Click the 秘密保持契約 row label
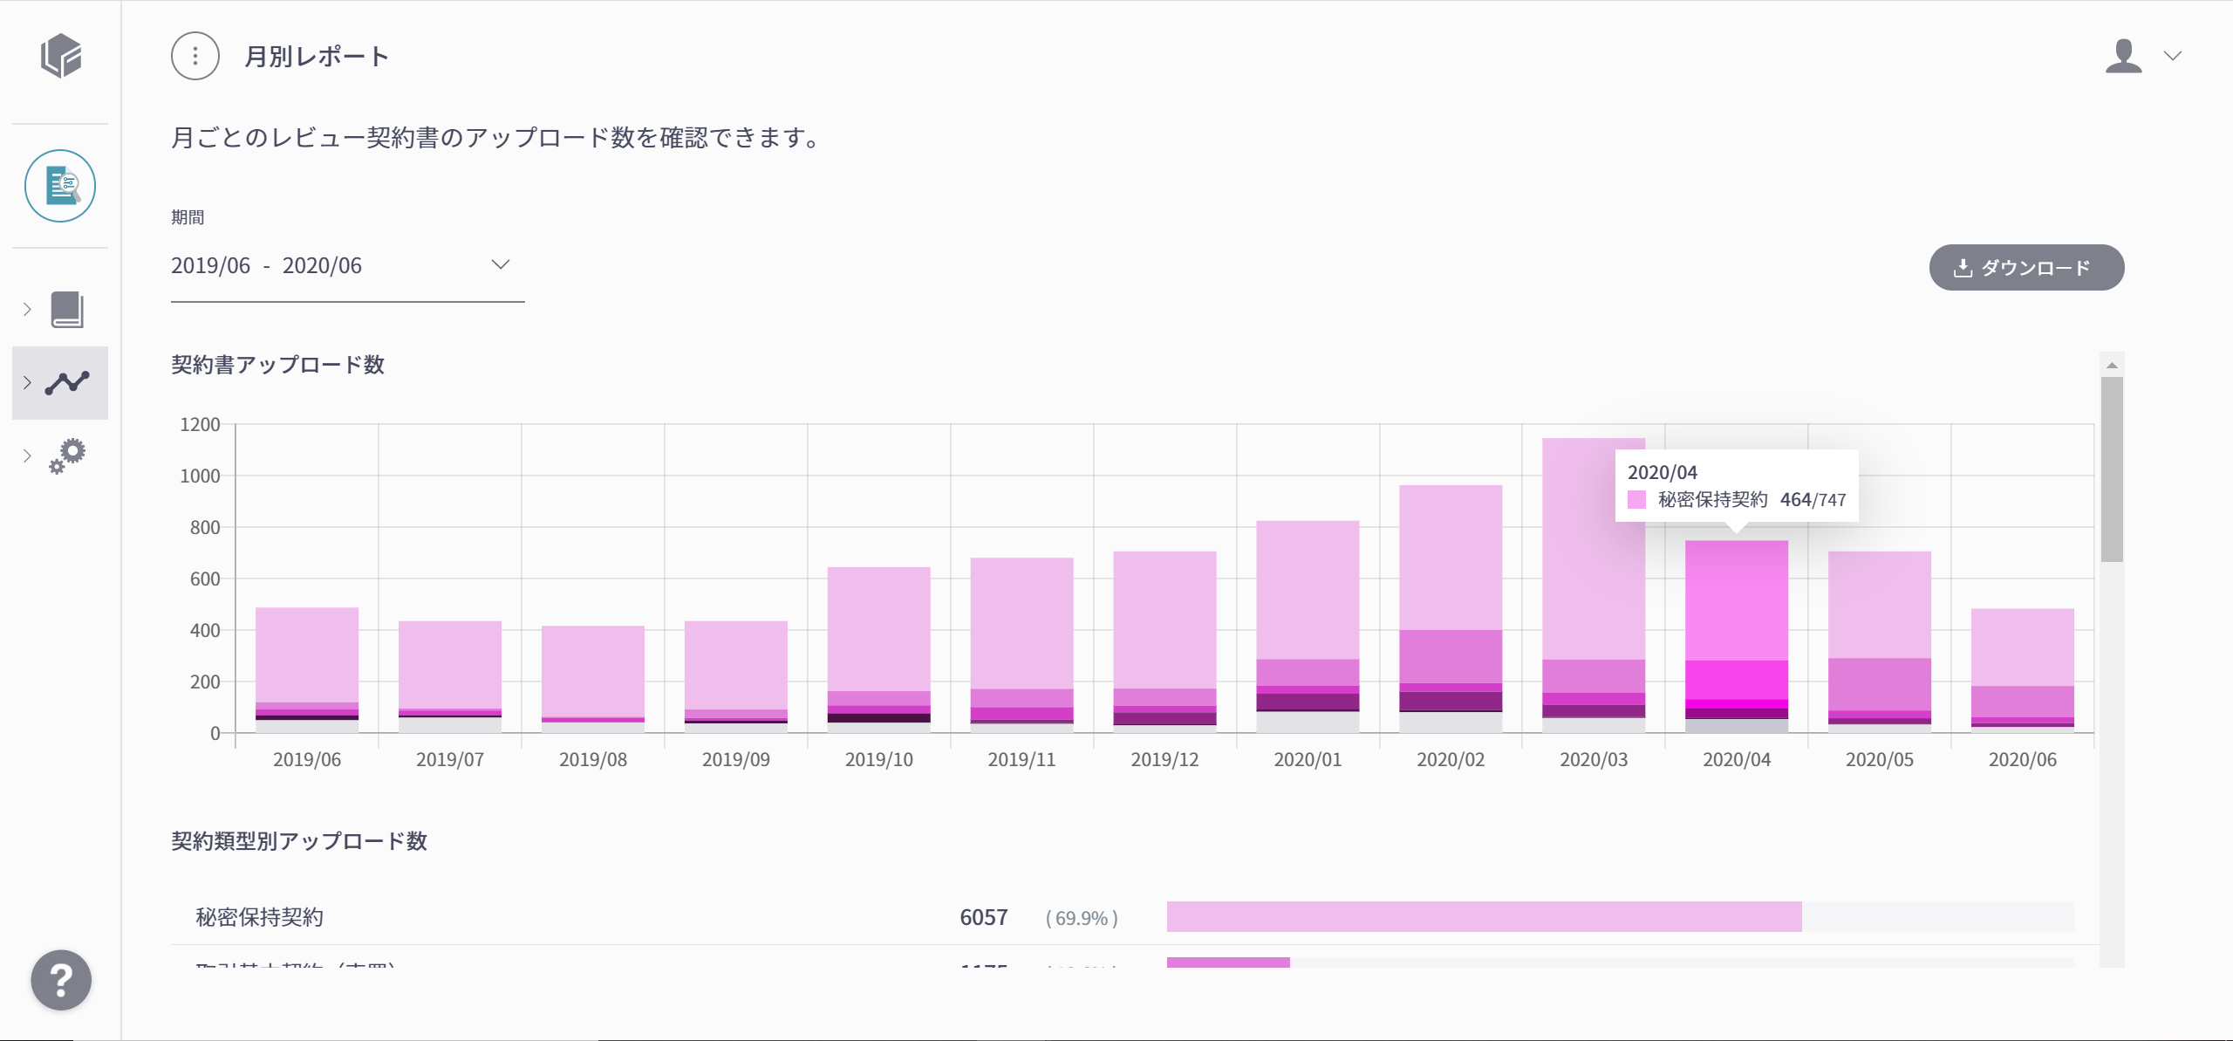 point(259,917)
